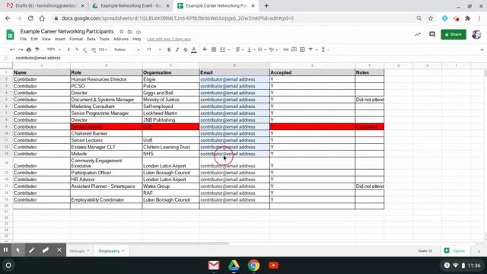Open Google Drive from the shelf

tap(234, 266)
